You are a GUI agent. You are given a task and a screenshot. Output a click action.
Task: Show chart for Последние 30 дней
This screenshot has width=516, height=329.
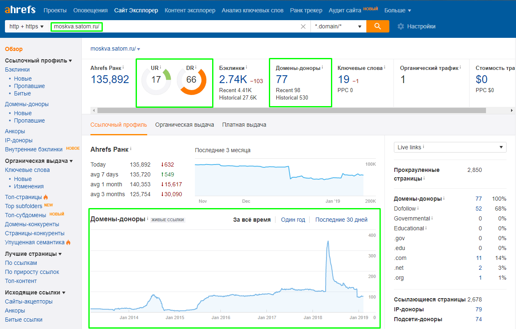(x=341, y=220)
